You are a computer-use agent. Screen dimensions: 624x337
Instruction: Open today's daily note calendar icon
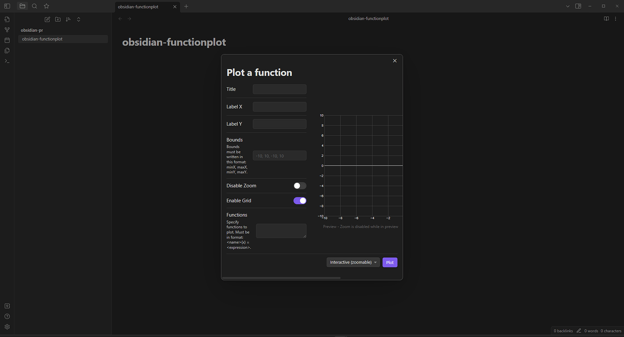click(7, 40)
